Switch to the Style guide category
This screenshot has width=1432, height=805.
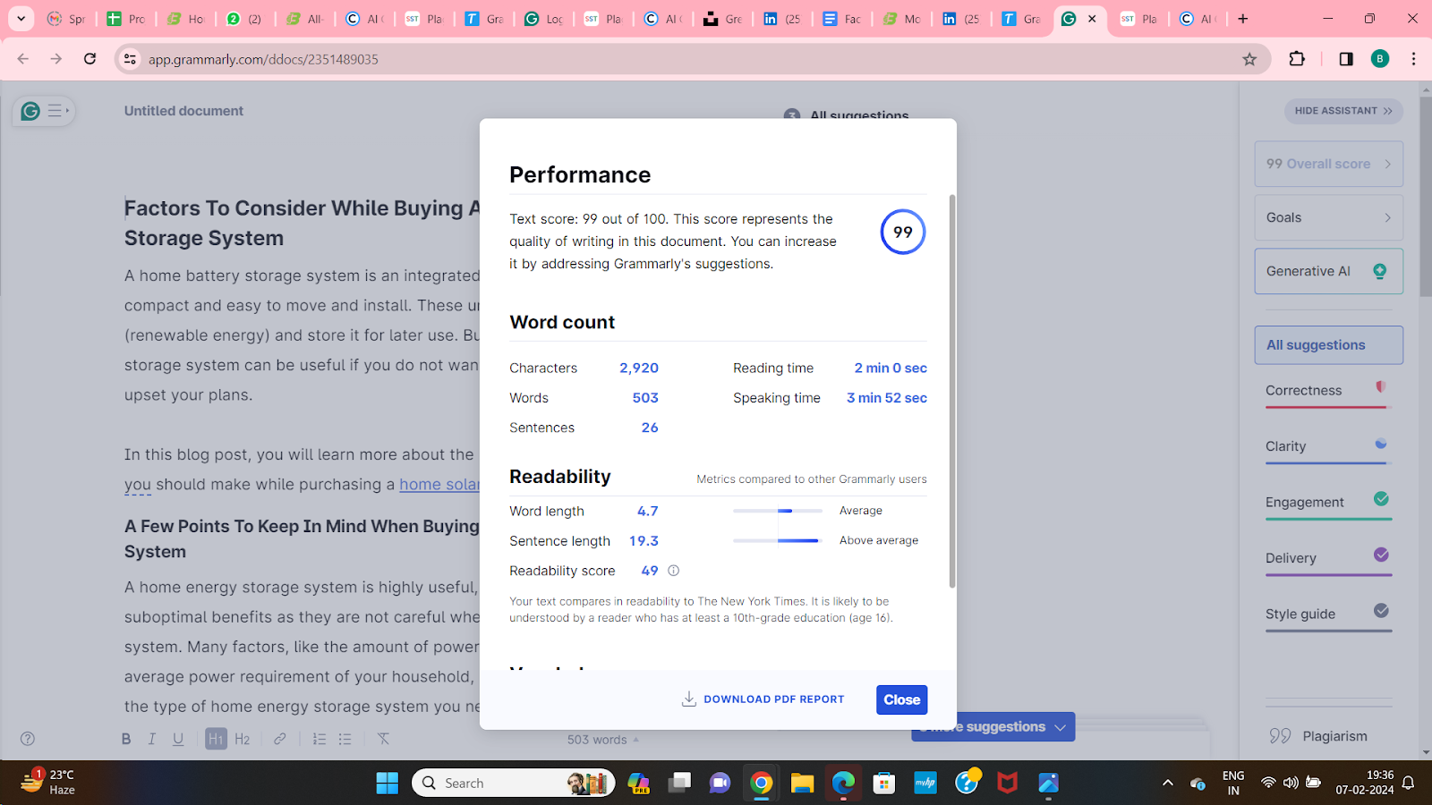click(x=1329, y=614)
